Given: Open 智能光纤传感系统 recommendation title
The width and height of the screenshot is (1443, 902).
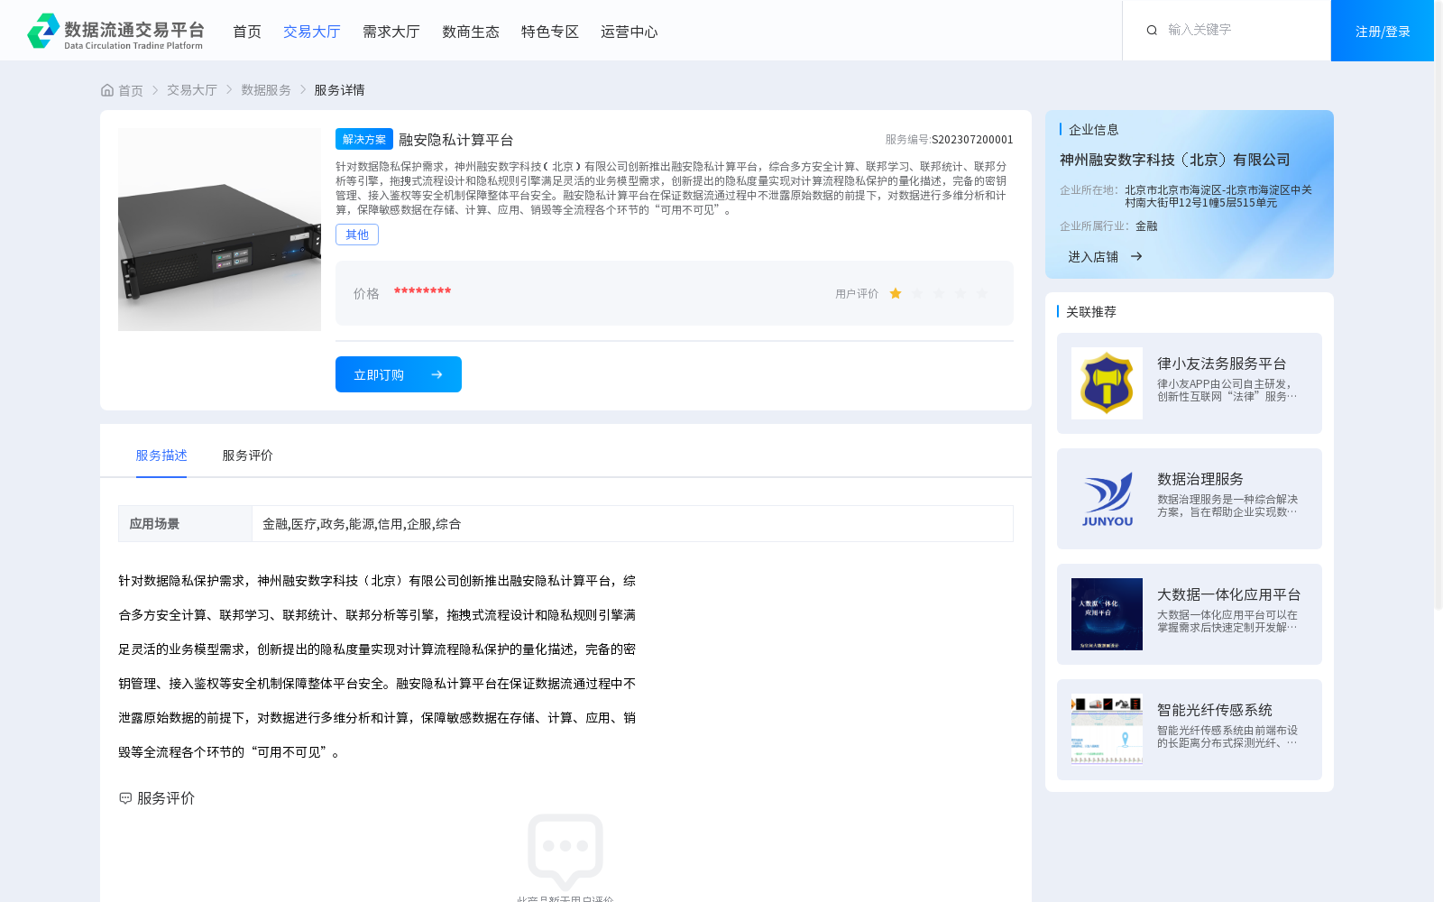Looking at the screenshot, I should [1215, 710].
